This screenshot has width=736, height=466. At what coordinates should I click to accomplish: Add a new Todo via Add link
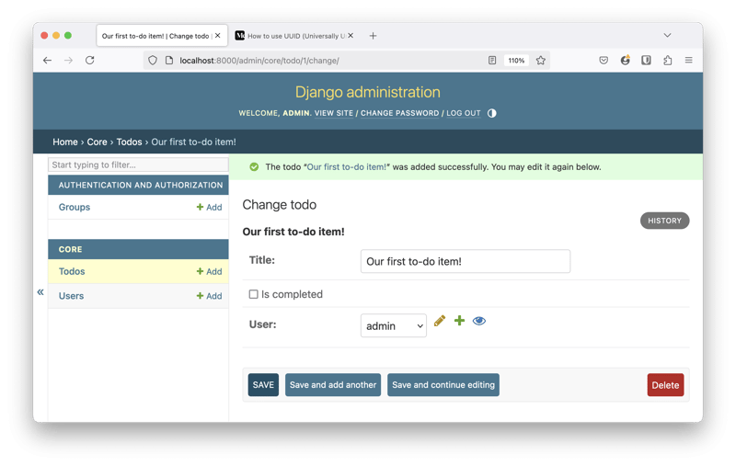tap(210, 271)
